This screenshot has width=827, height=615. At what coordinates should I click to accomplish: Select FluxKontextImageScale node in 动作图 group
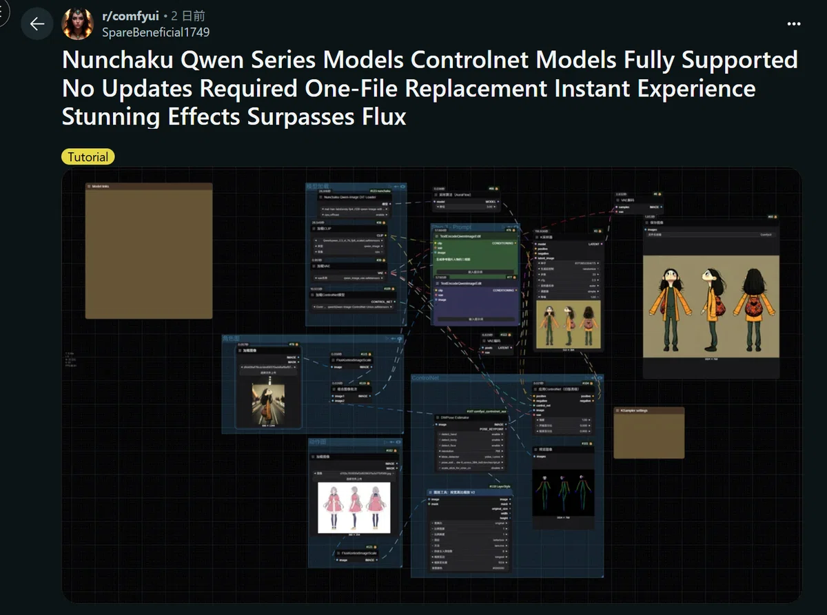[357, 552]
